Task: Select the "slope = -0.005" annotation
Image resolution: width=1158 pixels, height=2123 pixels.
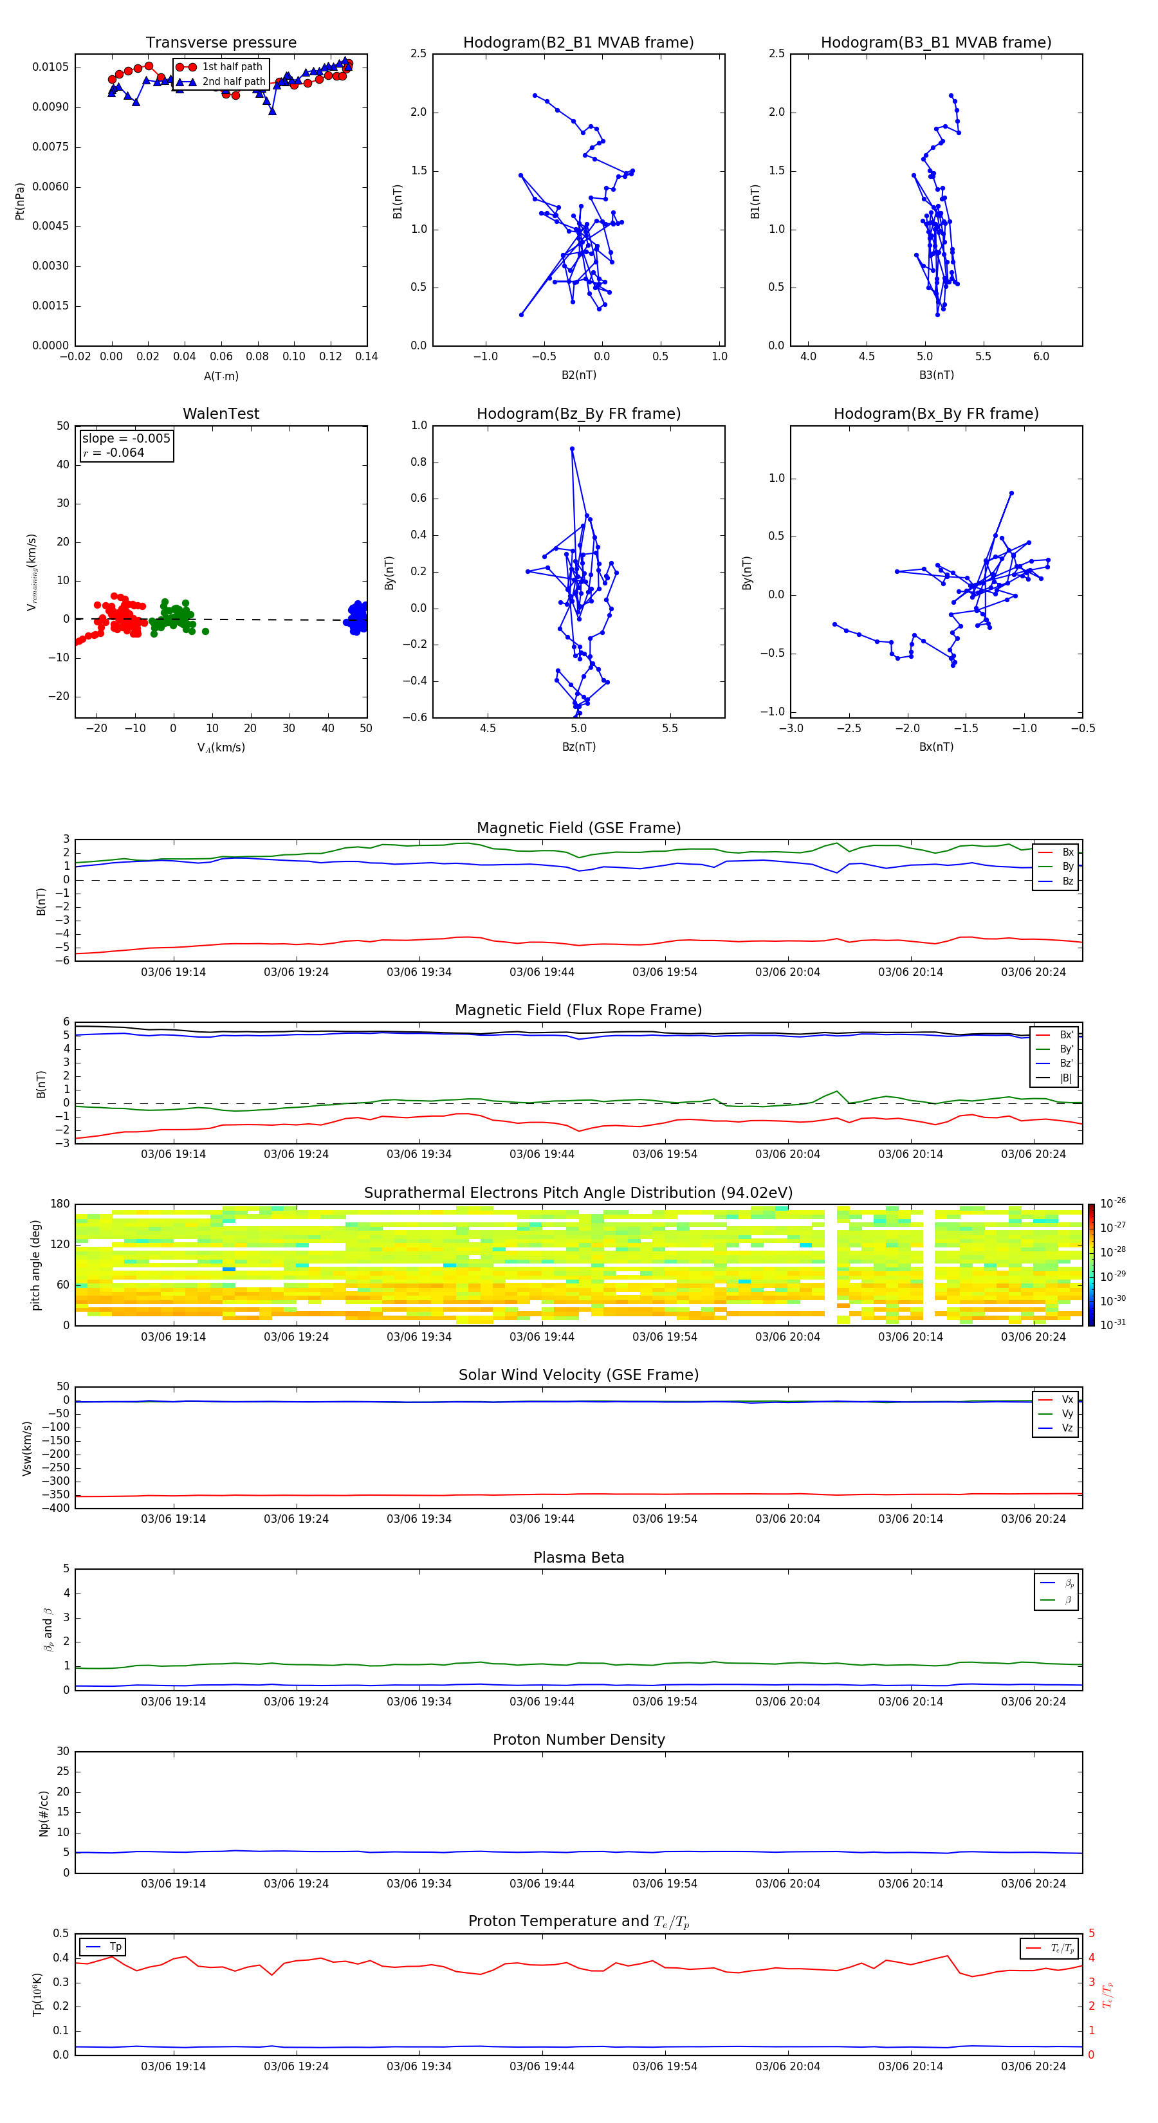Action: pyautogui.click(x=126, y=439)
